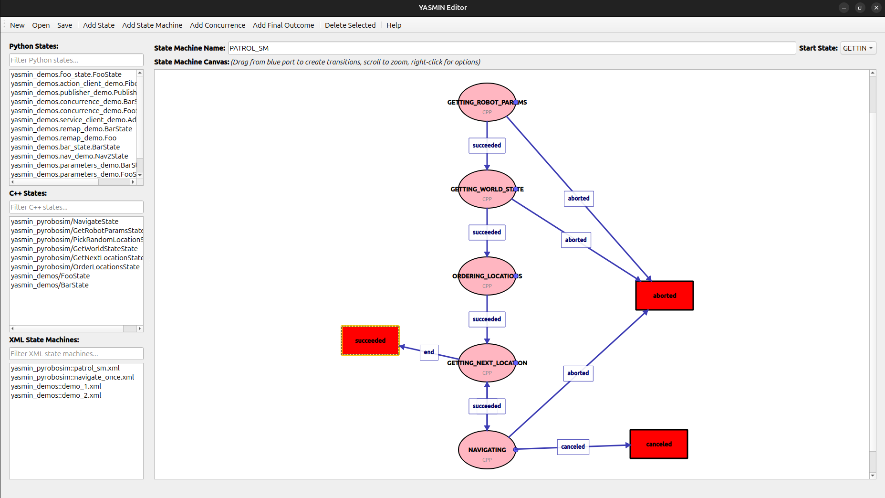Select the GETTING_NEXT_LOCATION state node
Viewport: 885px width, 498px height.
click(x=487, y=362)
